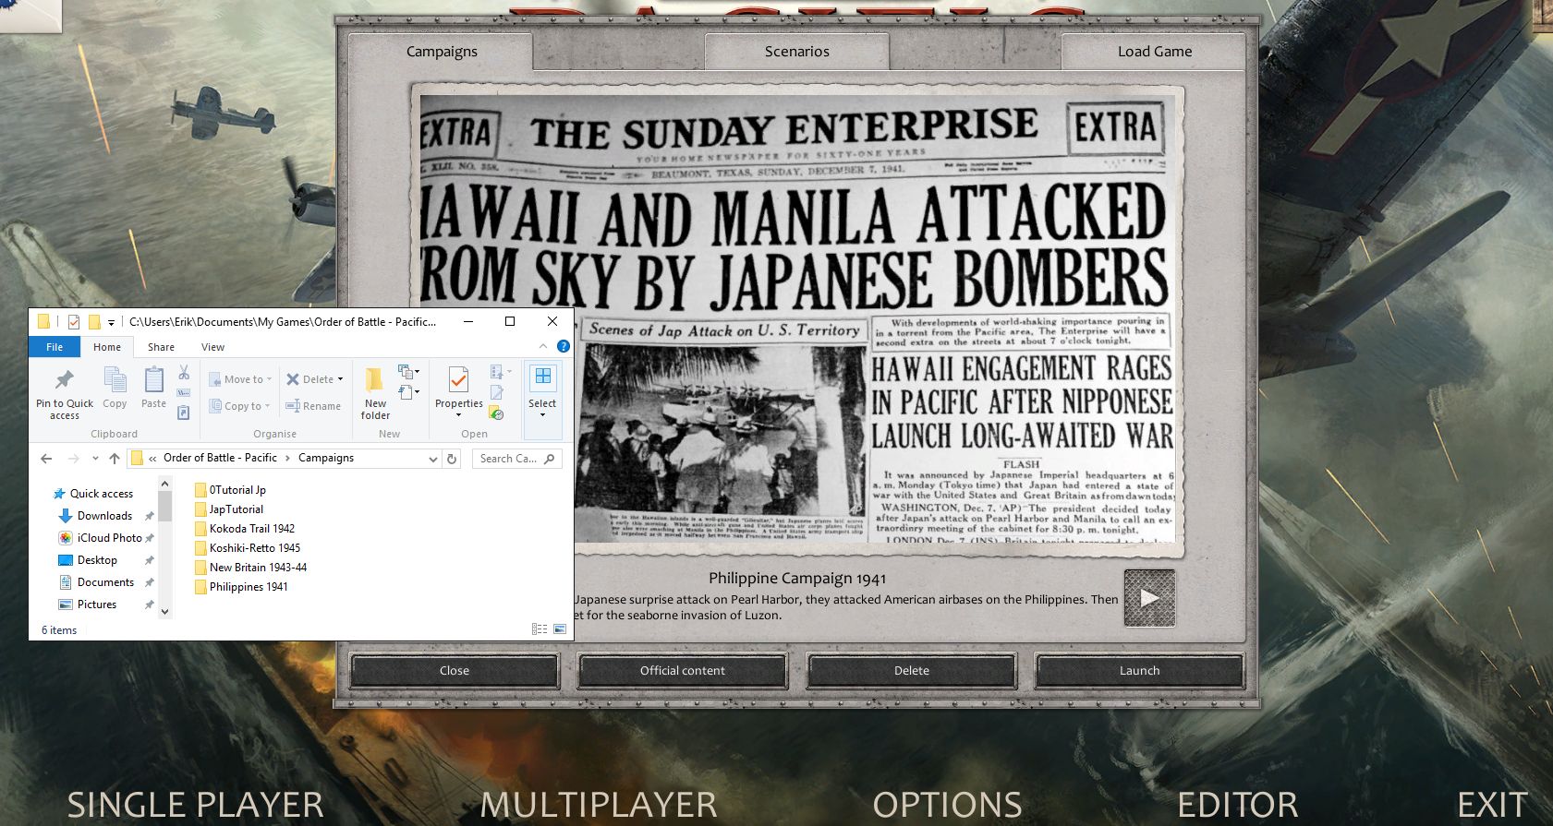
Task: Open Desktop in navigation pane
Action: [x=88, y=560]
